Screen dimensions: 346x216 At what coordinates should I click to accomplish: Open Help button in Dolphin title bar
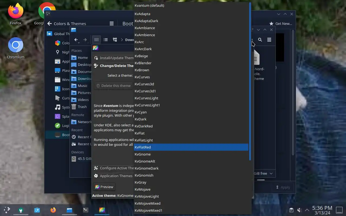click(x=252, y=30)
